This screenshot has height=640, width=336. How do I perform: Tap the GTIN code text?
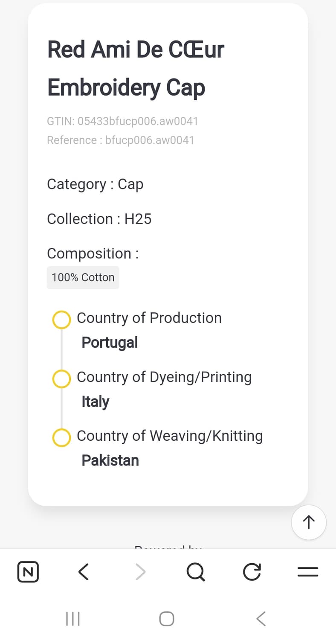pyautogui.click(x=122, y=121)
